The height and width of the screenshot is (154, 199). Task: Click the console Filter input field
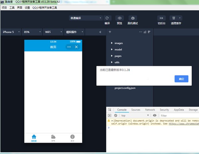pyautogui.click(x=177, y=115)
